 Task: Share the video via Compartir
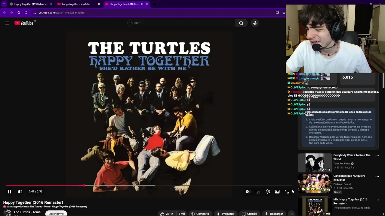(x=200, y=214)
